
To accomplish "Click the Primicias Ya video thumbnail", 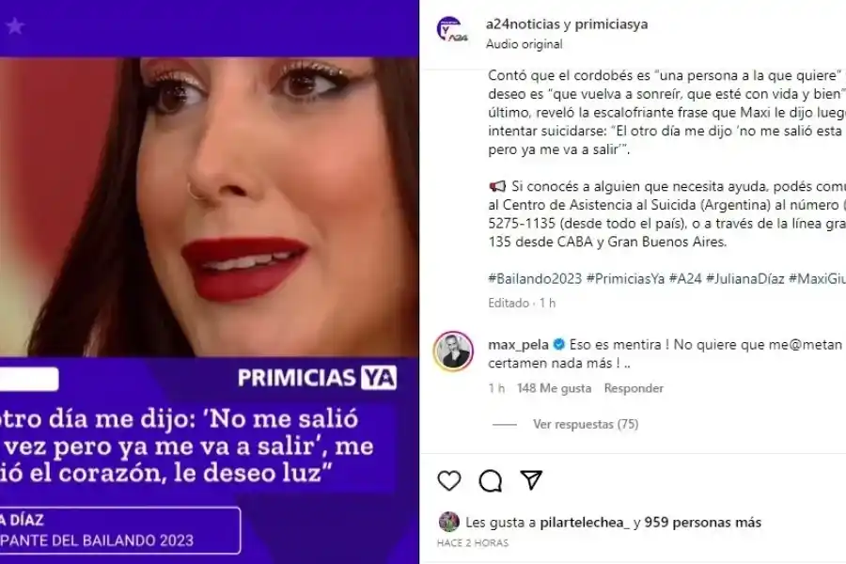I will coord(210,282).
